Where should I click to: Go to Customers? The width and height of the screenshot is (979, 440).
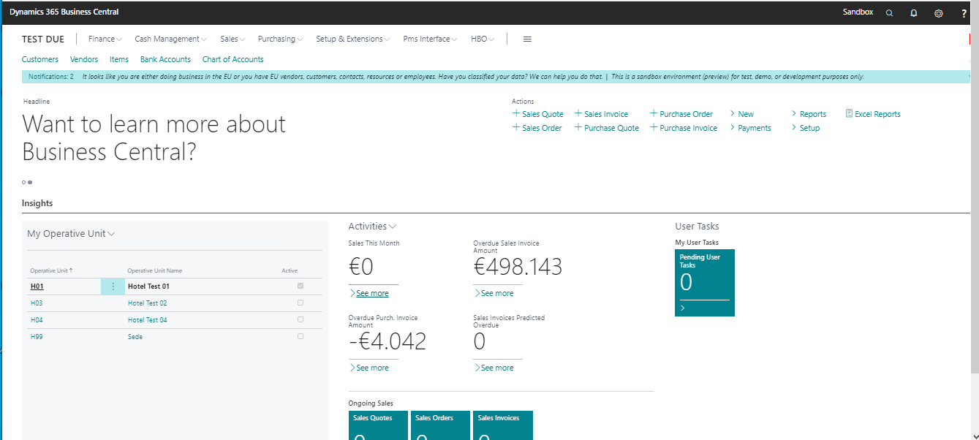point(40,60)
